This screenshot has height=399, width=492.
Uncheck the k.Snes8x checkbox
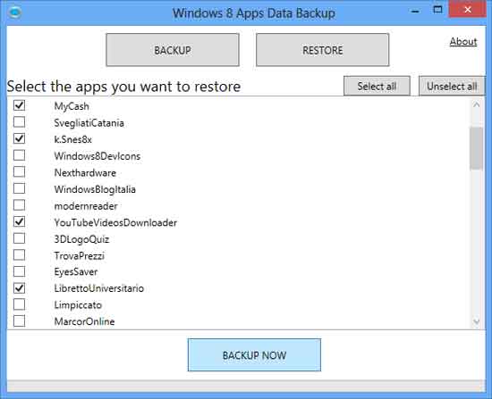[19, 138]
